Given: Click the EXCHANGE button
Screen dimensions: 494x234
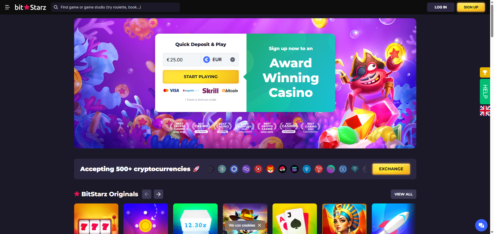Looking at the screenshot, I should [x=391, y=169].
